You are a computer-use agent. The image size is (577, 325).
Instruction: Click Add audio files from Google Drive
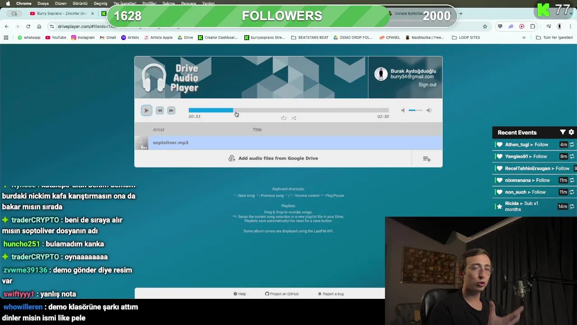point(273,158)
